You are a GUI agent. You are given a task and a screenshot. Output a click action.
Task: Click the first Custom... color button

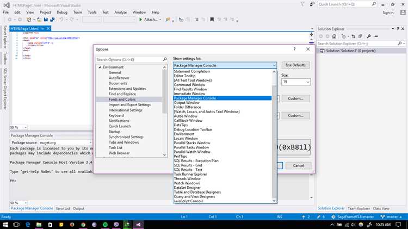[295, 98]
